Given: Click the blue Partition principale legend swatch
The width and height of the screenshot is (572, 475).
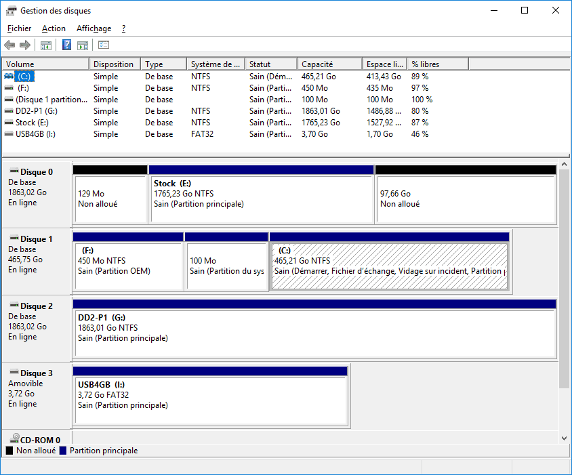Looking at the screenshot, I should [63, 451].
